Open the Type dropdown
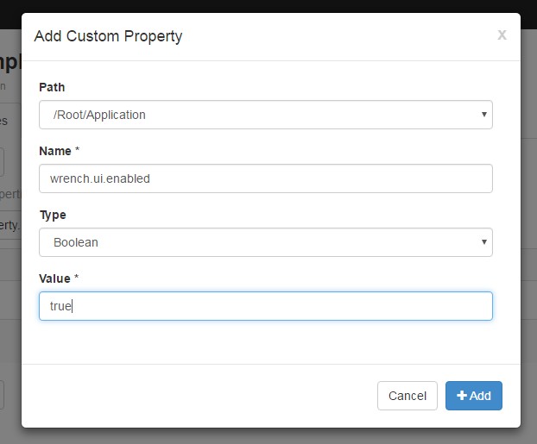Viewport: 537px width, 444px height. coord(265,242)
